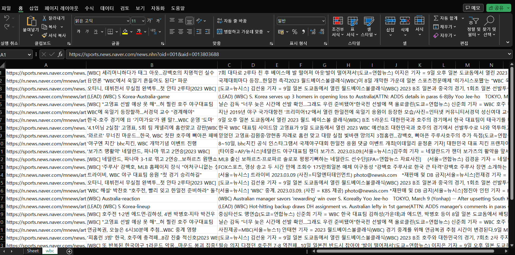Decrease font size with 가v icon
Viewport: 515px width, 255px height.
tap(159, 21)
